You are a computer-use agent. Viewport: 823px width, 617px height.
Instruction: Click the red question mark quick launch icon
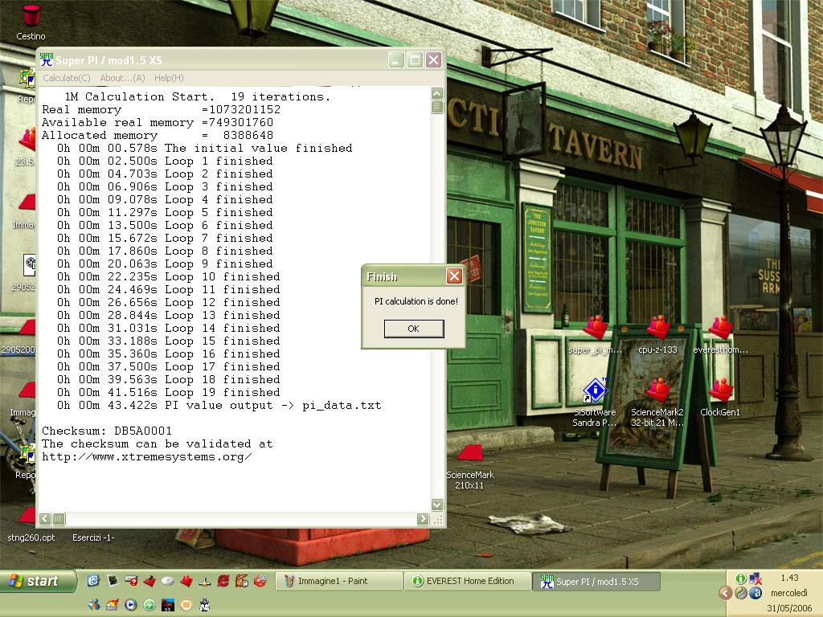[x=131, y=580]
